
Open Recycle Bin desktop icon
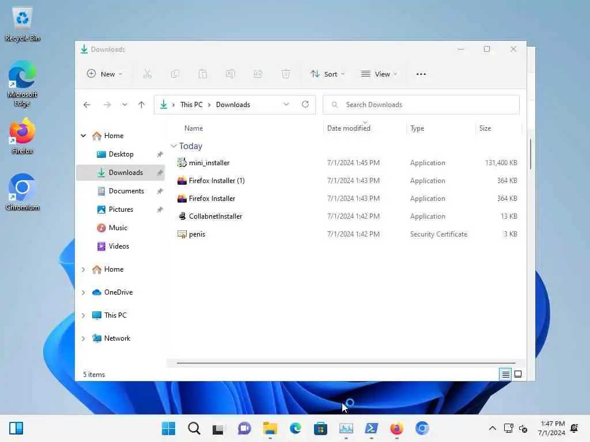pyautogui.click(x=22, y=24)
